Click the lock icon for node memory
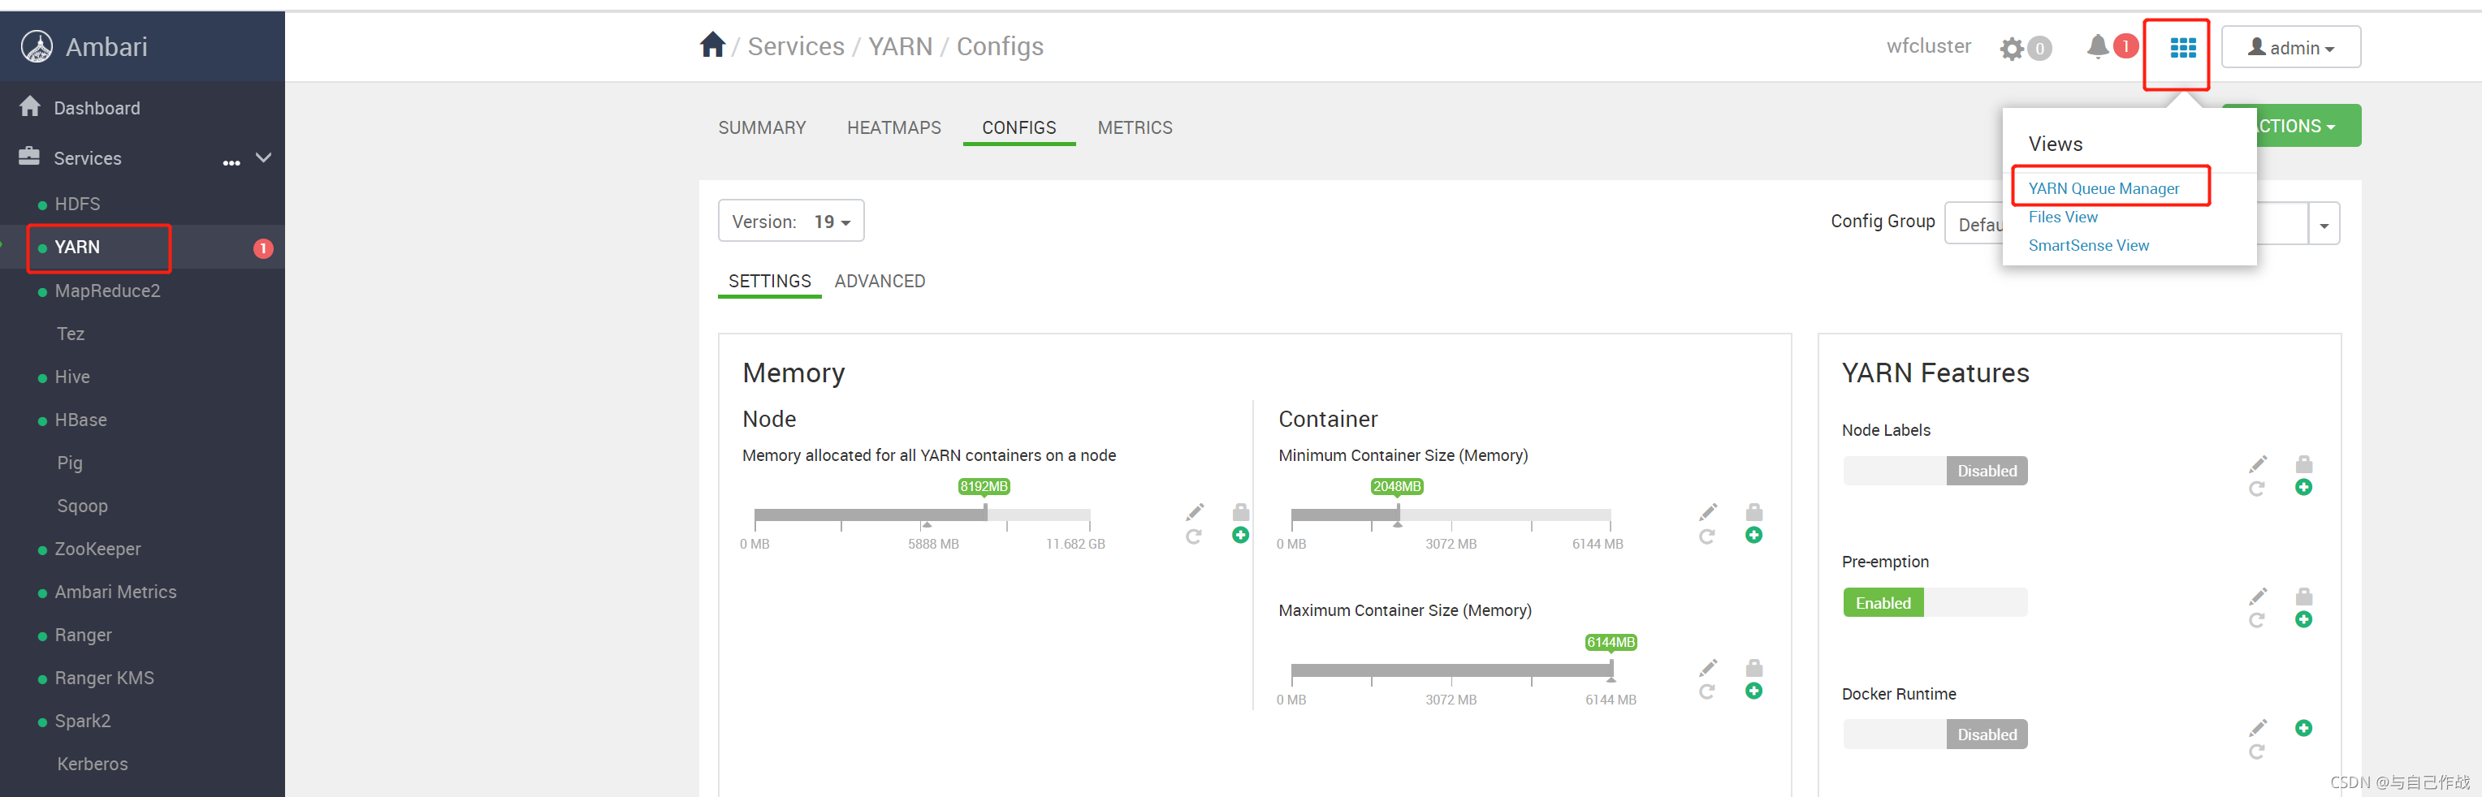The image size is (2482, 797). click(x=1240, y=511)
